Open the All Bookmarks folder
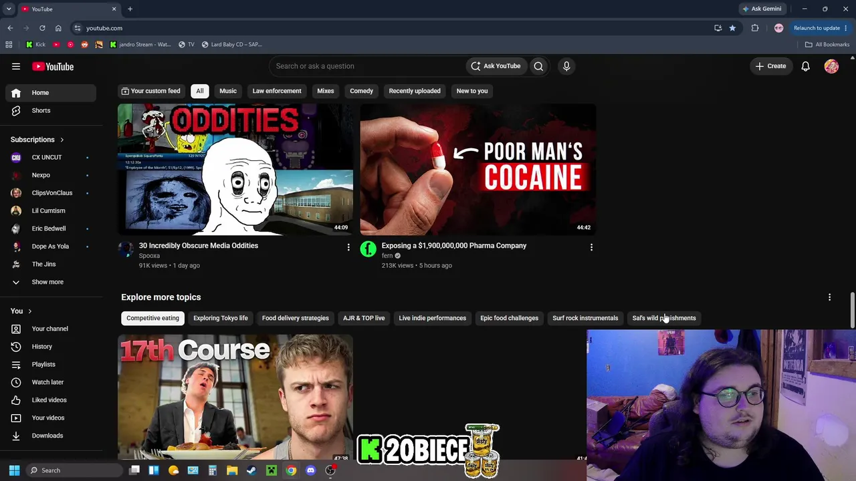Viewport: 856px width, 481px height. tap(827, 45)
